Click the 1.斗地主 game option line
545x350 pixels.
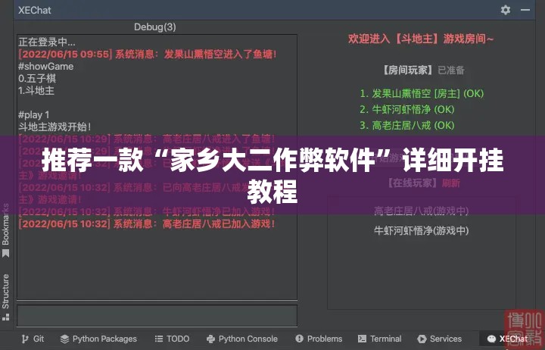coord(36,90)
